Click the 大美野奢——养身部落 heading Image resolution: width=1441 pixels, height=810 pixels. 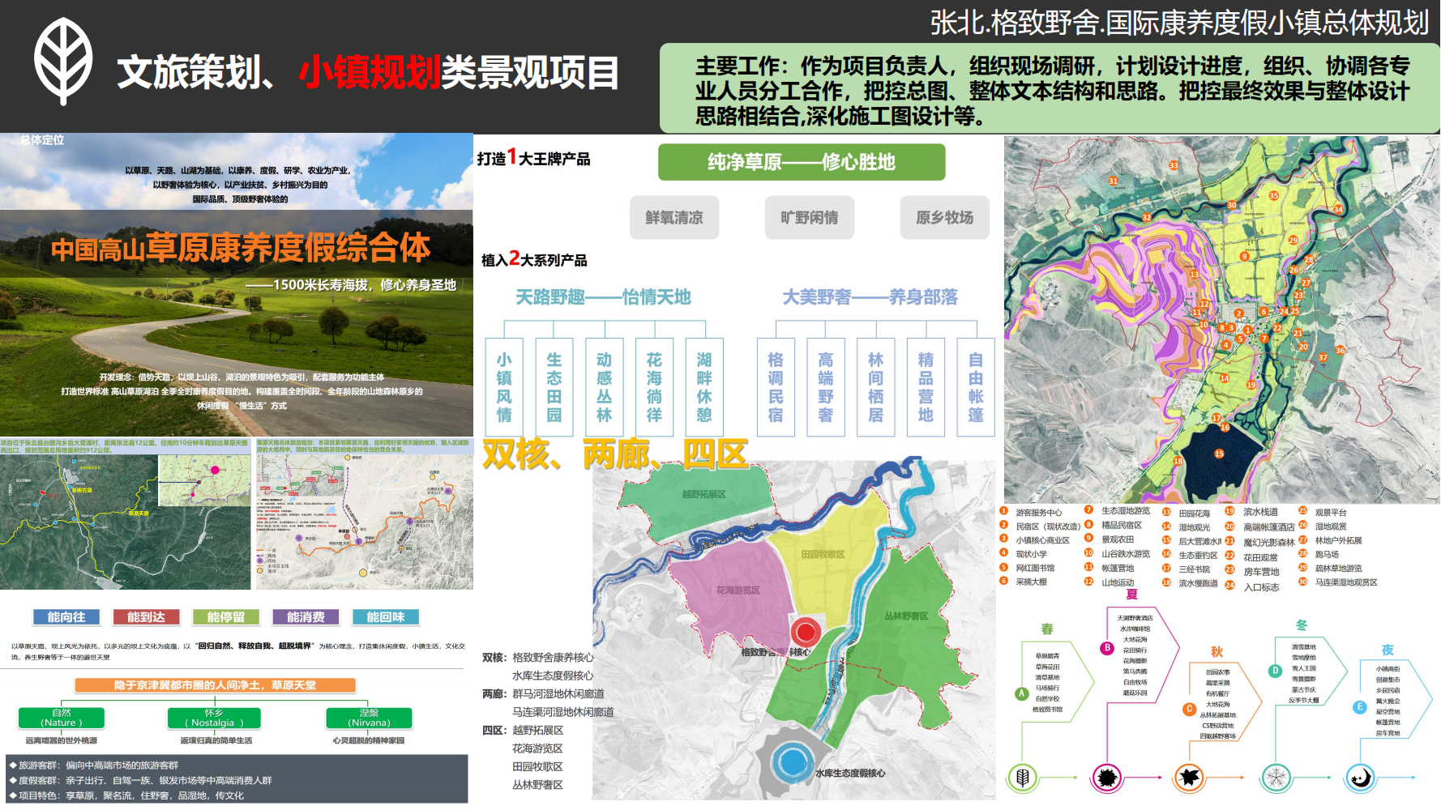pyautogui.click(x=870, y=297)
